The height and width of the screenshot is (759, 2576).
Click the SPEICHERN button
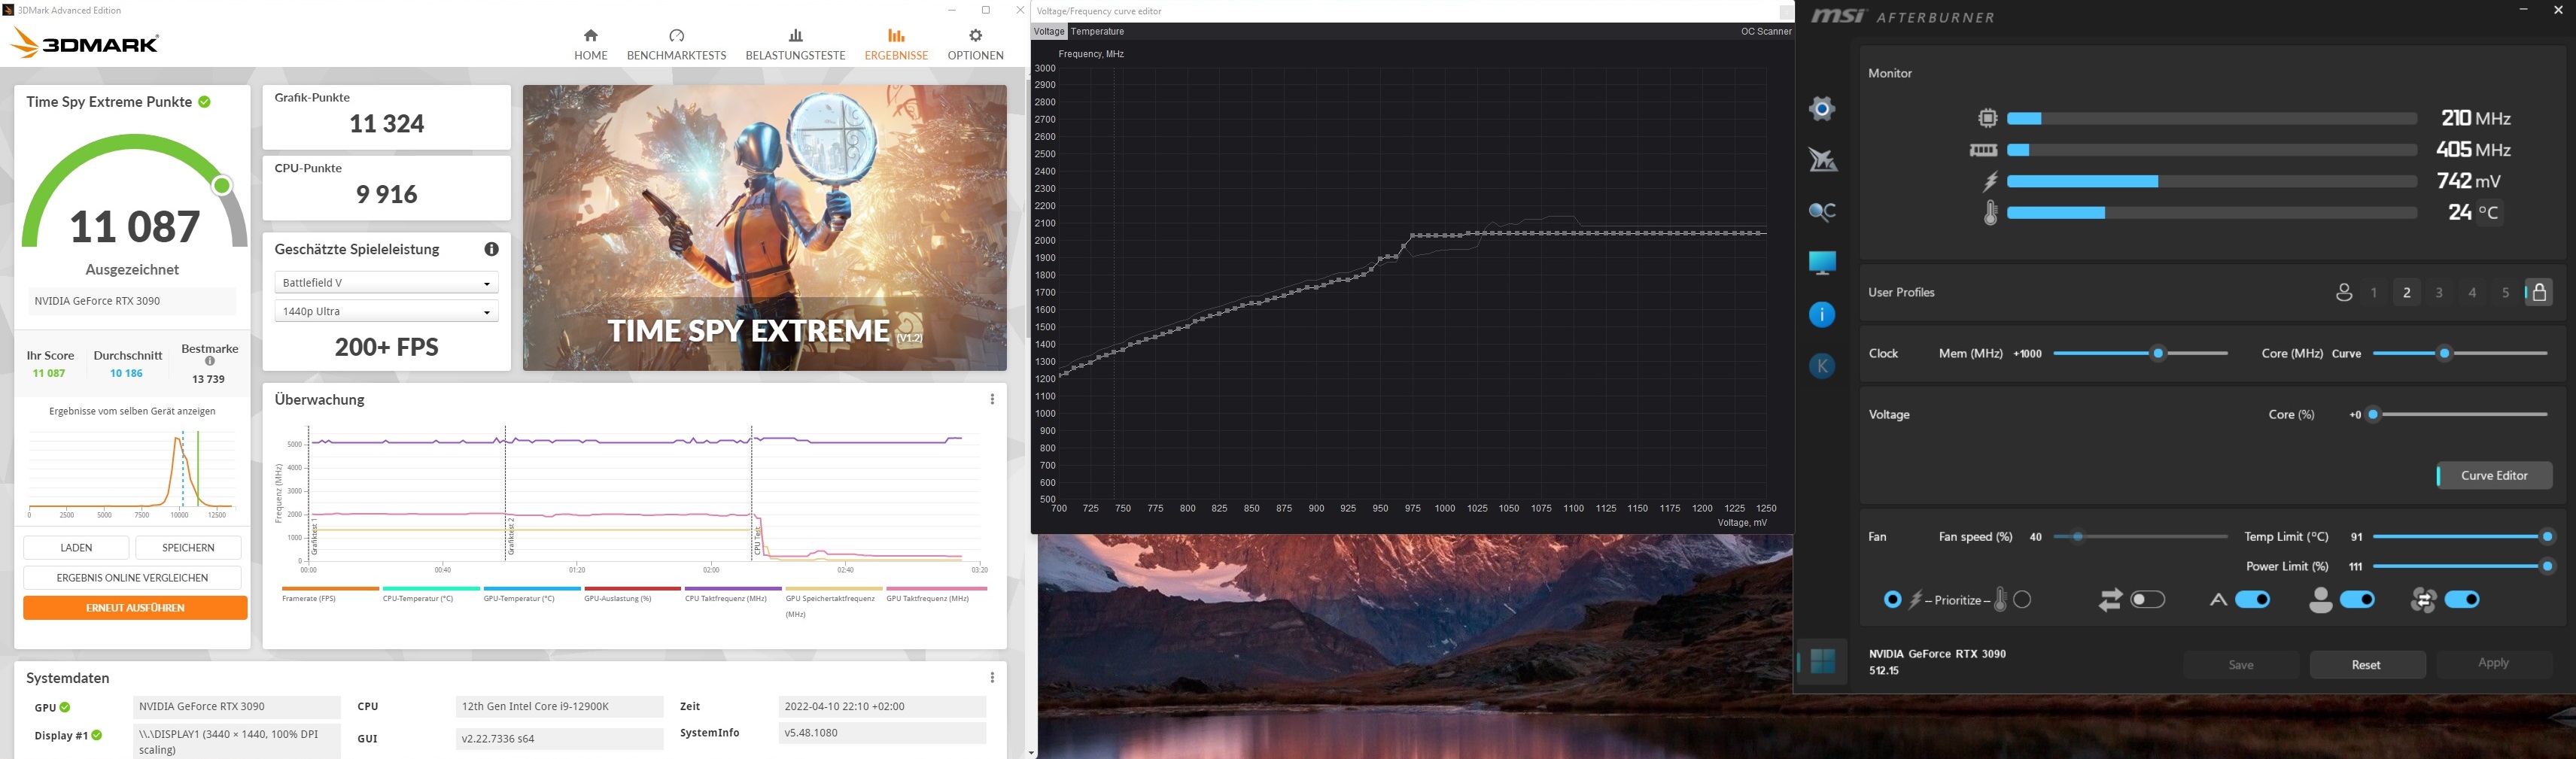click(188, 548)
